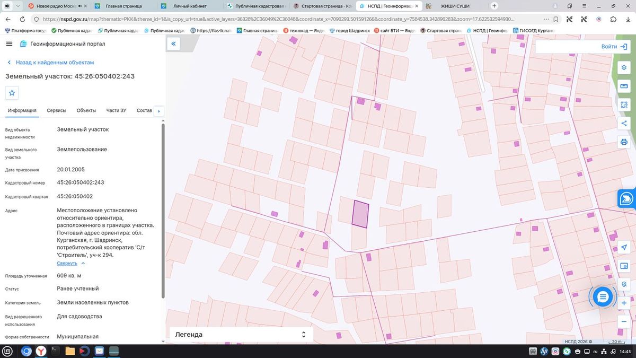Click the location search tool icon
This screenshot has width=636, height=358.
pyautogui.click(x=624, y=284)
